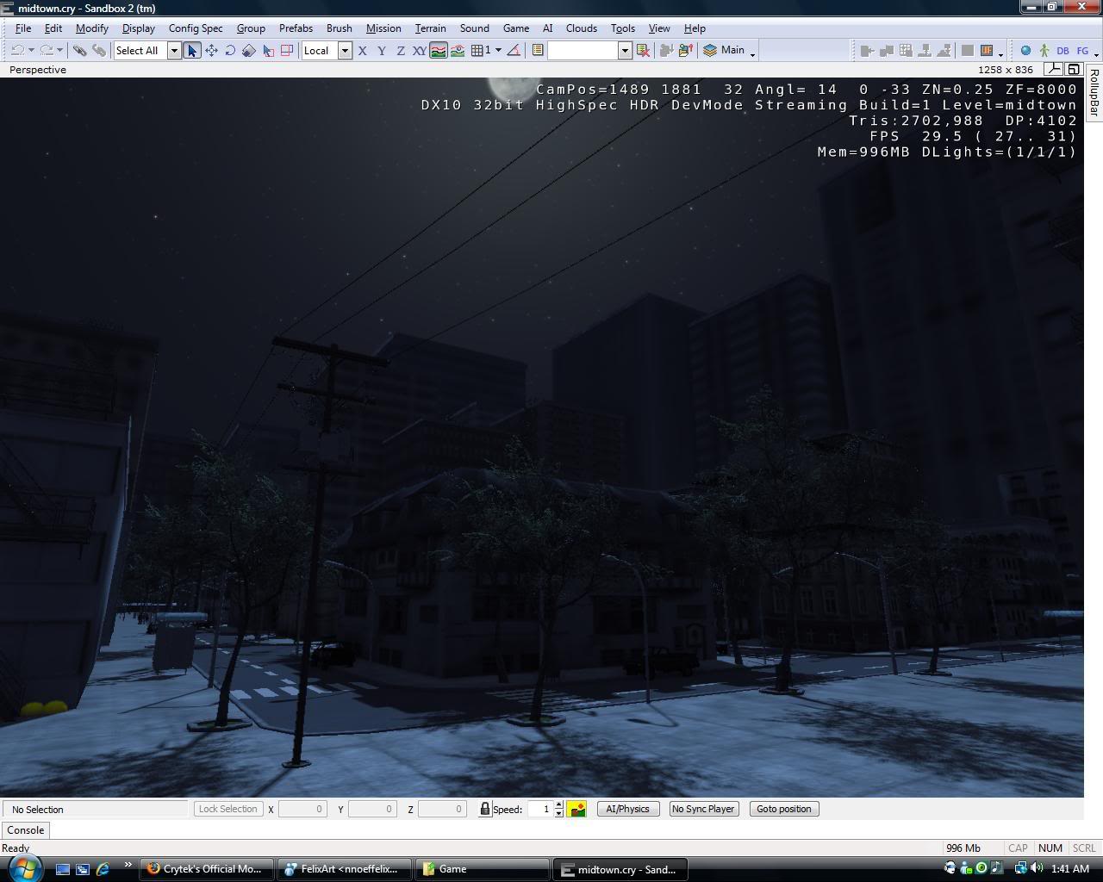Open the Prefabs menu
The image size is (1103, 882).
click(296, 28)
